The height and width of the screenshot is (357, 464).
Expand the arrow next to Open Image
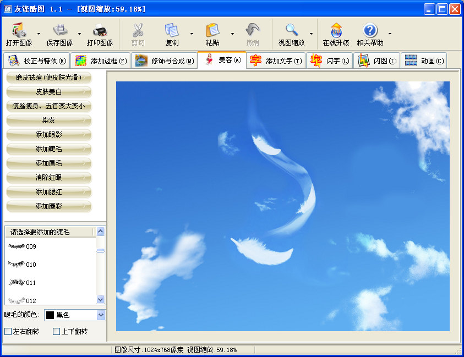point(38,34)
